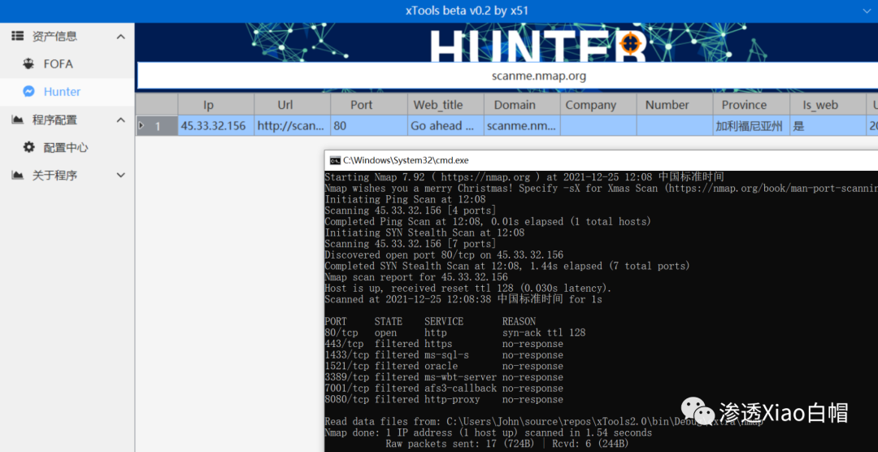Click the scanme.nmap.org search field
The height and width of the screenshot is (452, 878).
click(x=507, y=76)
